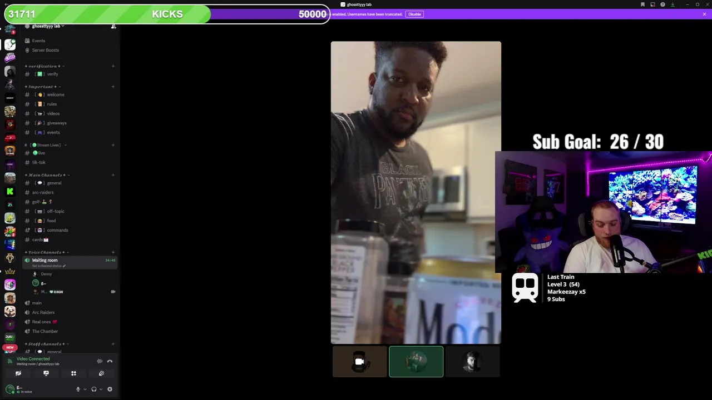The width and height of the screenshot is (712, 400).
Task: Select the camera-off participant tile
Action: tap(359, 362)
